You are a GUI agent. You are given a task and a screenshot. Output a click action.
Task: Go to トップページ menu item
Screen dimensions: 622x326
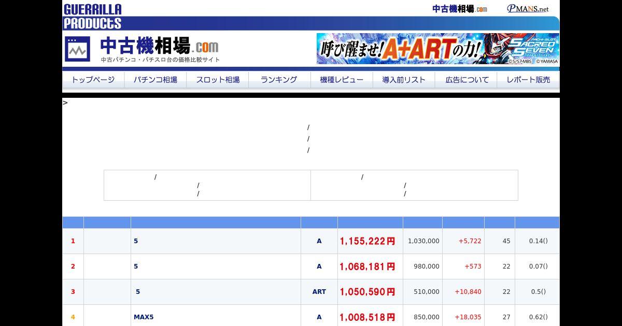pyautogui.click(x=93, y=80)
